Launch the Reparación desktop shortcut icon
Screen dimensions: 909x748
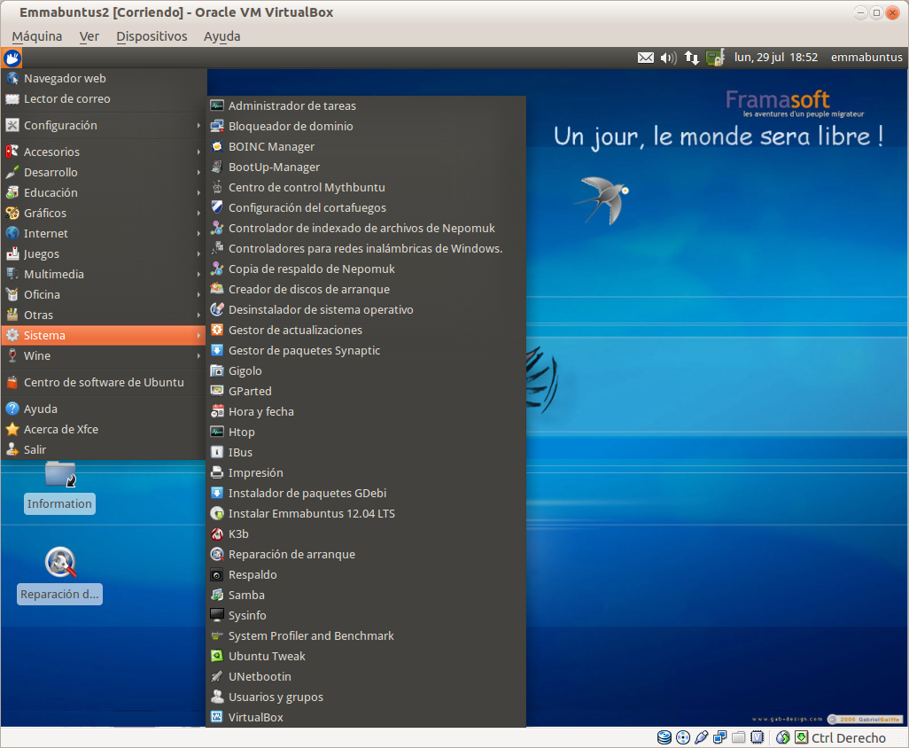tap(60, 562)
